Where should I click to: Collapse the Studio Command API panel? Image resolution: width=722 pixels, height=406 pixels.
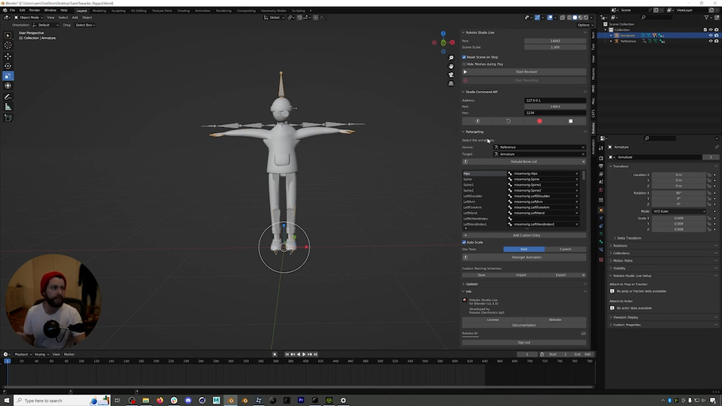click(464, 92)
